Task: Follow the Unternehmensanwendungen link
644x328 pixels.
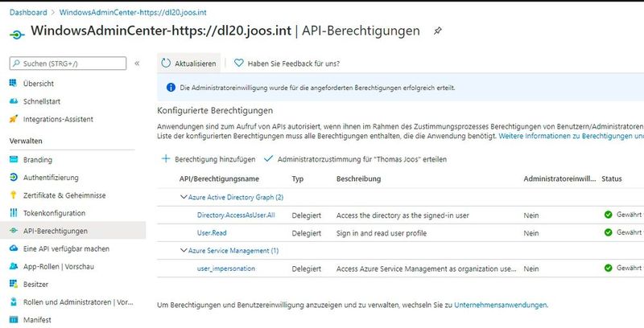Action: point(501,305)
